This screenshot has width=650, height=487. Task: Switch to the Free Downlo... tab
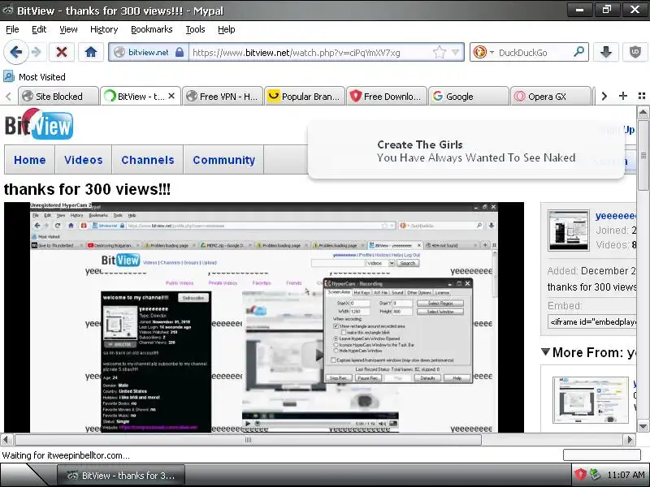[387, 96]
